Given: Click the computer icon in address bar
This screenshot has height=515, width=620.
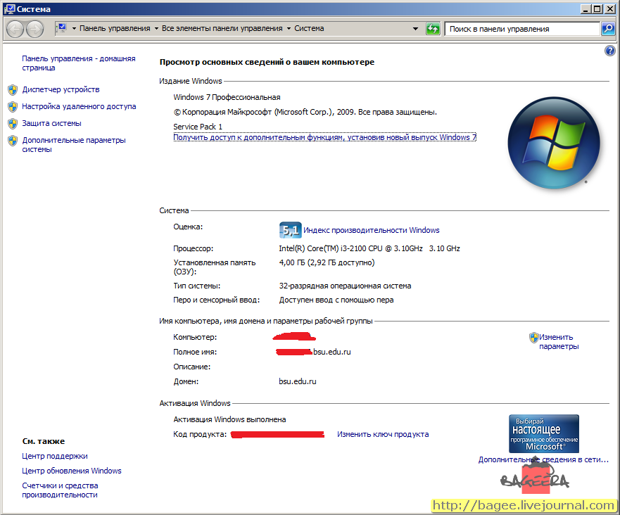Looking at the screenshot, I should point(62,28).
